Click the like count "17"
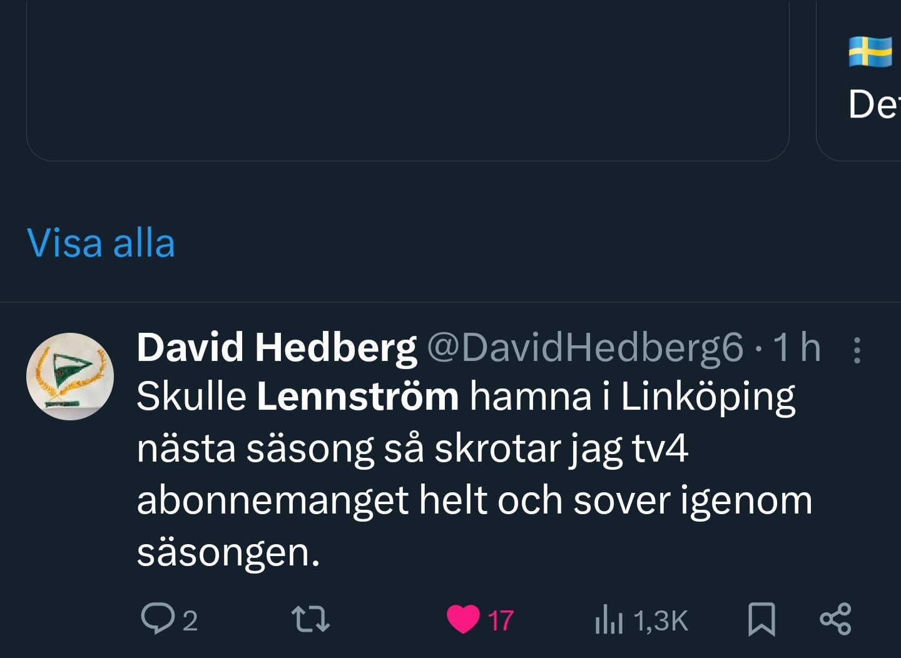 click(501, 620)
